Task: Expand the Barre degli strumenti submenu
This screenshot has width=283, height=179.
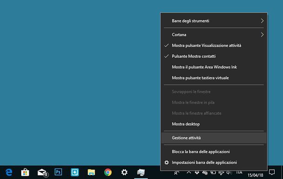Action: pyautogui.click(x=214, y=21)
